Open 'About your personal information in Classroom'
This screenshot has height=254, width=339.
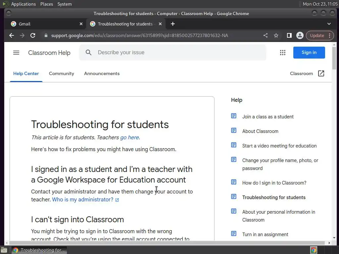pyautogui.click(x=278, y=216)
